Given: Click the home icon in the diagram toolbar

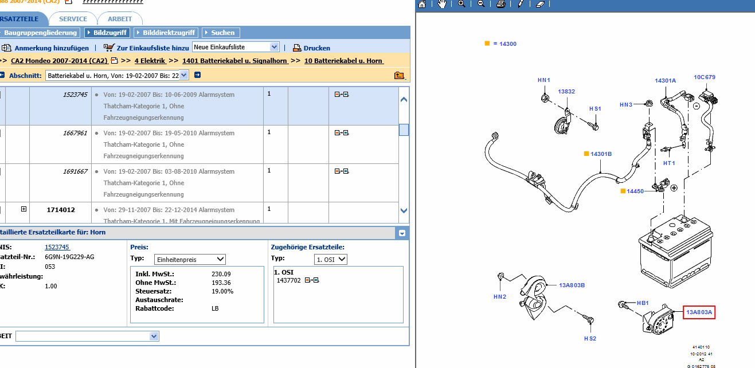Looking at the screenshot, I should point(422,4).
